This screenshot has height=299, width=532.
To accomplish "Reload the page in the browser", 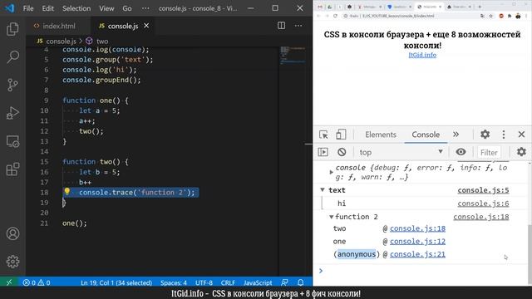I will [335, 16].
